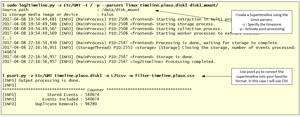300x117 pixels.
Task: Click the Output processing is done line
Action: tap(41, 80)
